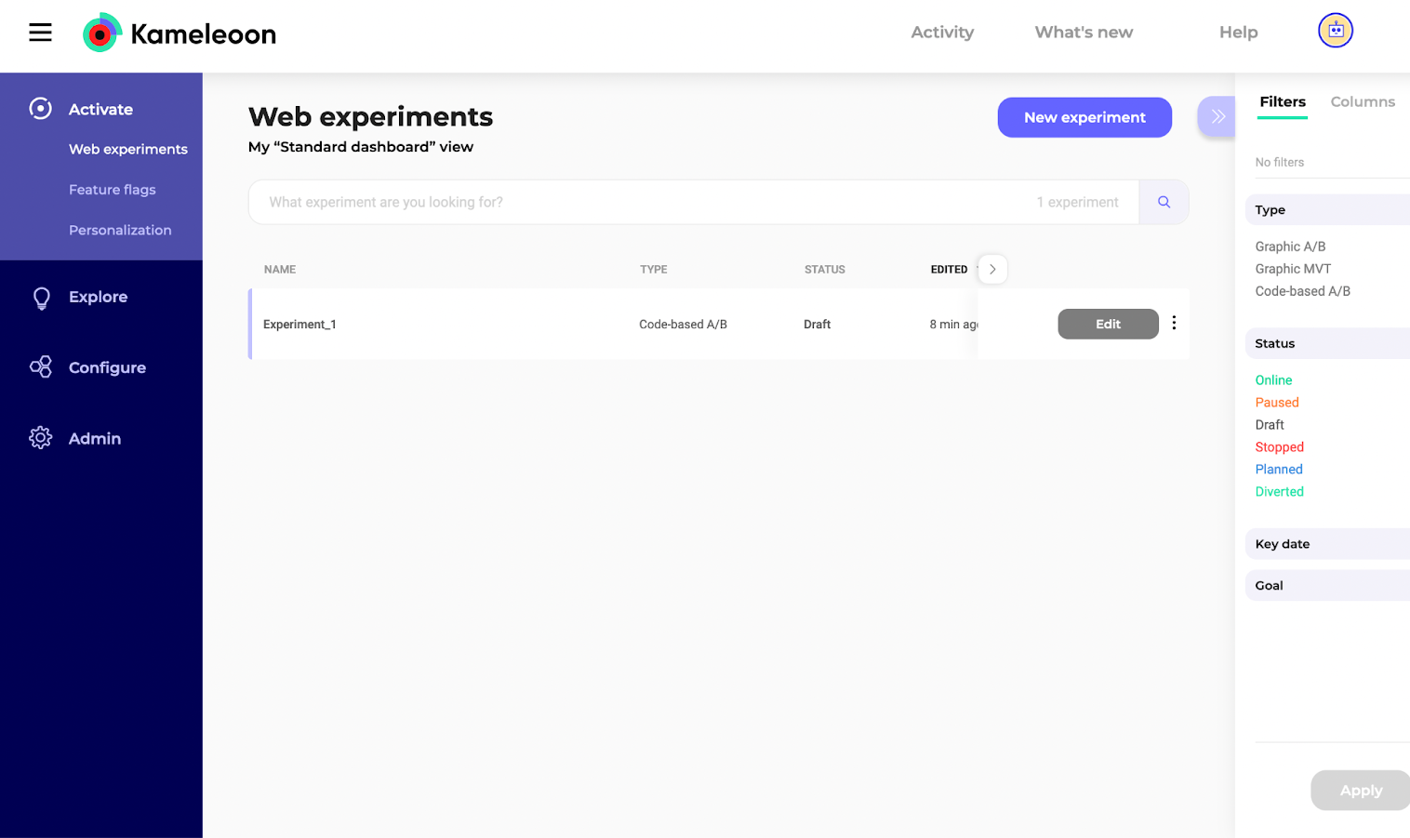Create a New experiment
This screenshot has height=838, width=1410.
point(1084,117)
